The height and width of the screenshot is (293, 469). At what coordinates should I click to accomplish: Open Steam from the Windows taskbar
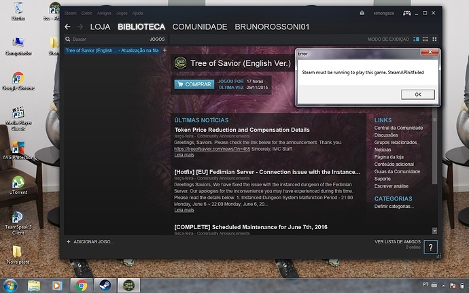pyautogui.click(x=105, y=285)
